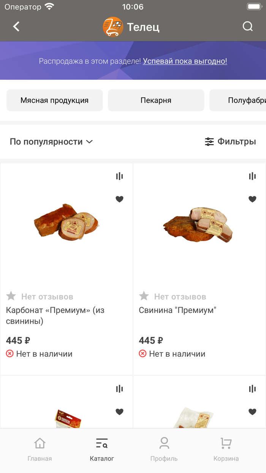266x473 pixels.
Task: Open the filters slider icon
Action: [x=209, y=142]
